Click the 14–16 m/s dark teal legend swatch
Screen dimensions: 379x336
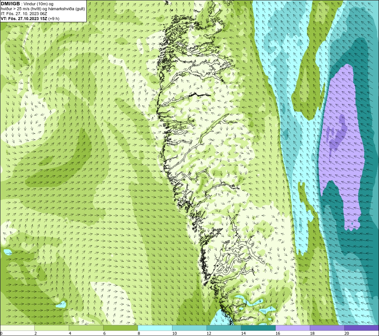pos(258,328)
